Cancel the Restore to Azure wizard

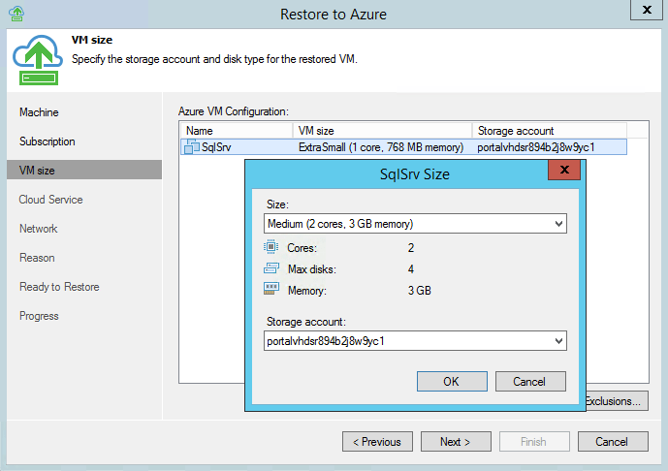tap(613, 442)
